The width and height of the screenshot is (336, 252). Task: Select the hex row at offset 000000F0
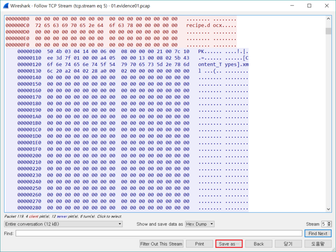(121, 45)
